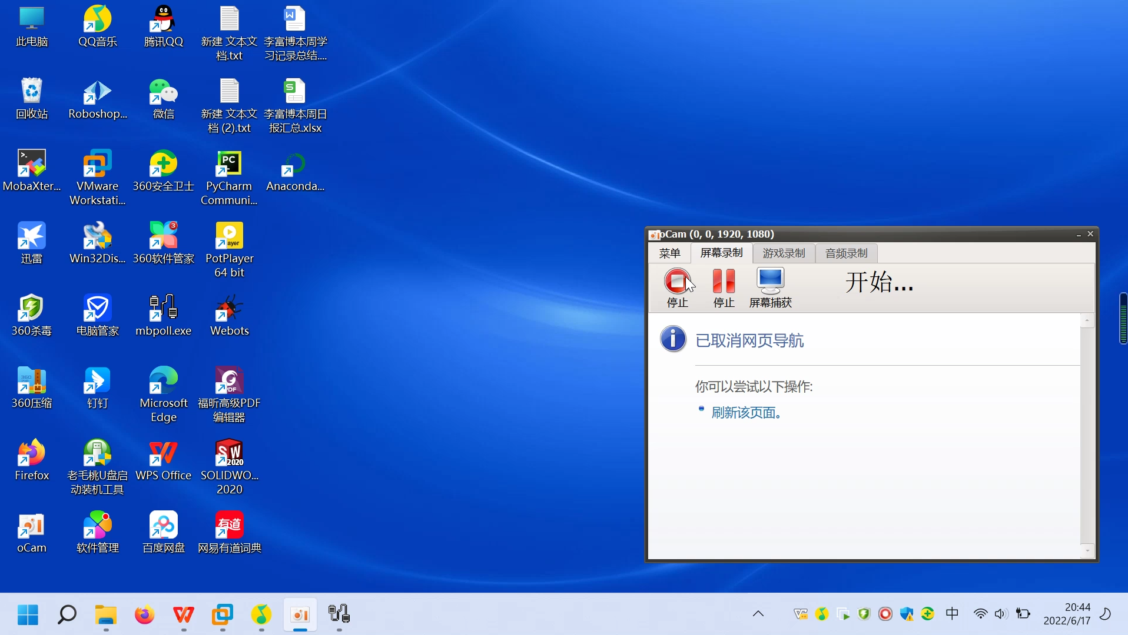Take a screenshot with 屏幕捕获 icon

pyautogui.click(x=770, y=281)
